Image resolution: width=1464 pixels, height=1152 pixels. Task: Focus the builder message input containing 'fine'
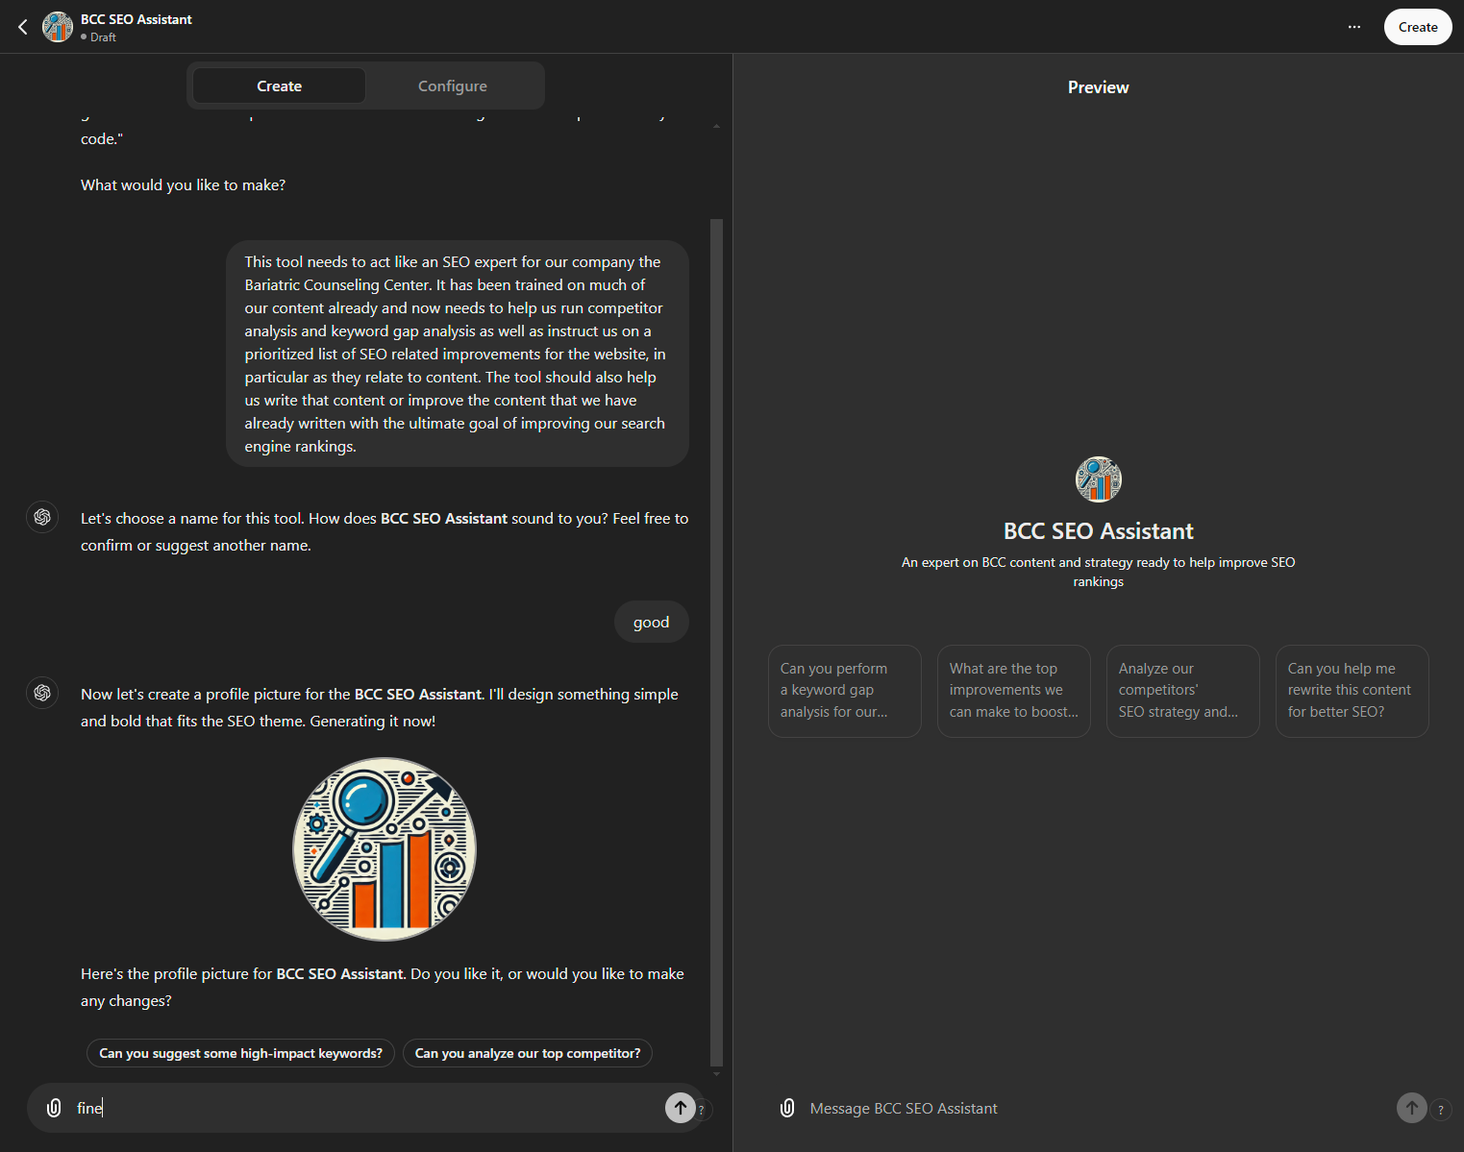[x=365, y=1108]
